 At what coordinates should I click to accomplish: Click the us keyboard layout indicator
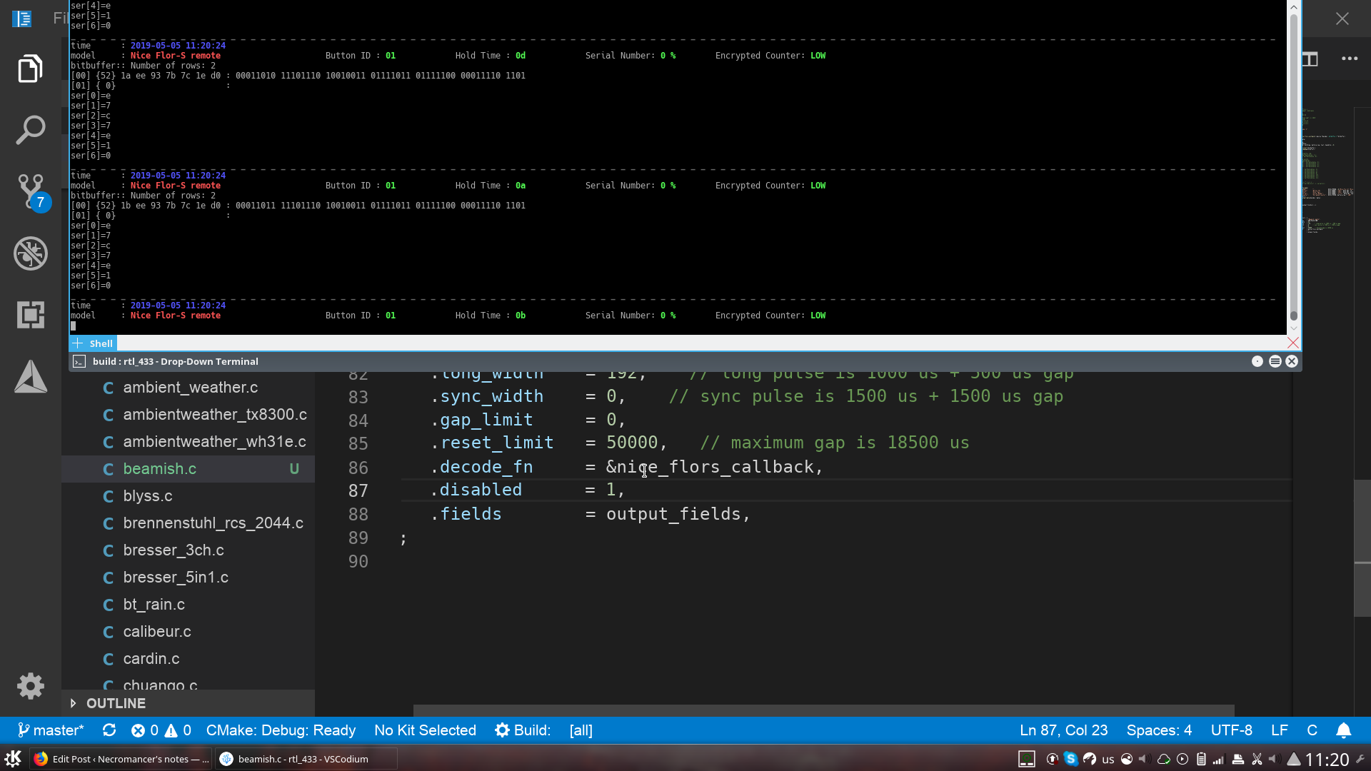[x=1108, y=760]
